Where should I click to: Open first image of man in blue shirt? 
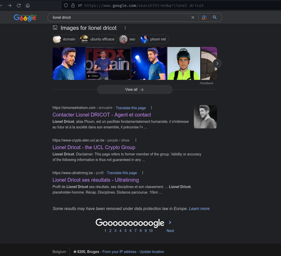pyautogui.click(x=69, y=63)
